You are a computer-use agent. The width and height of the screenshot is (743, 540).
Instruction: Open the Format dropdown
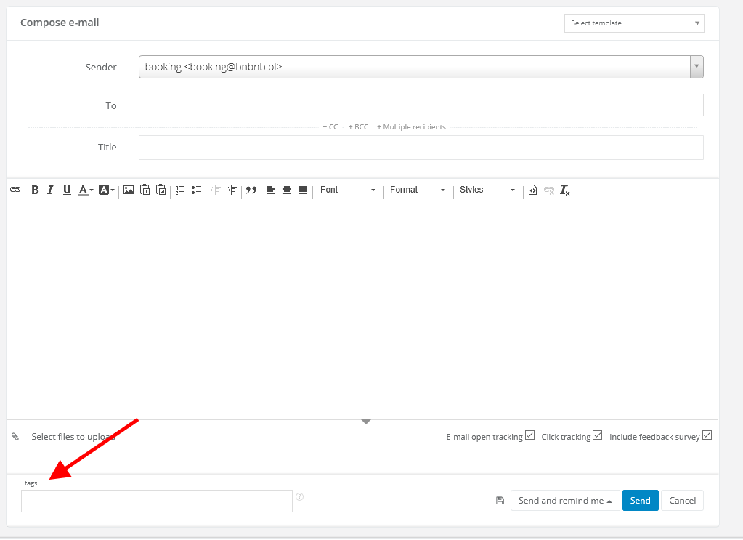click(418, 190)
